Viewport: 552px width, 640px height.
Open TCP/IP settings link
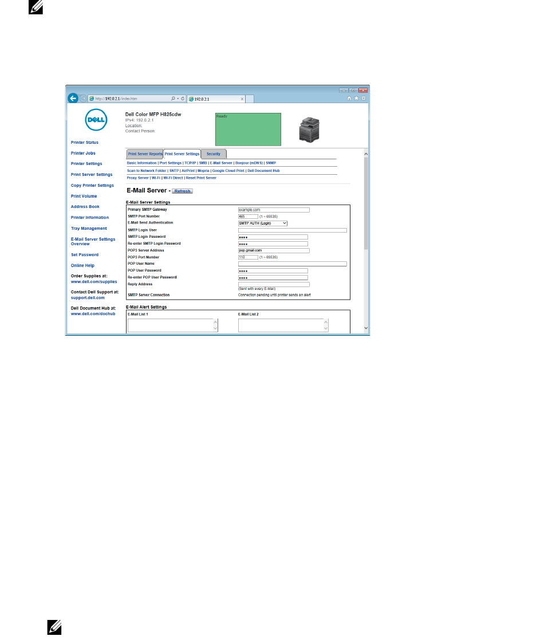click(x=190, y=163)
